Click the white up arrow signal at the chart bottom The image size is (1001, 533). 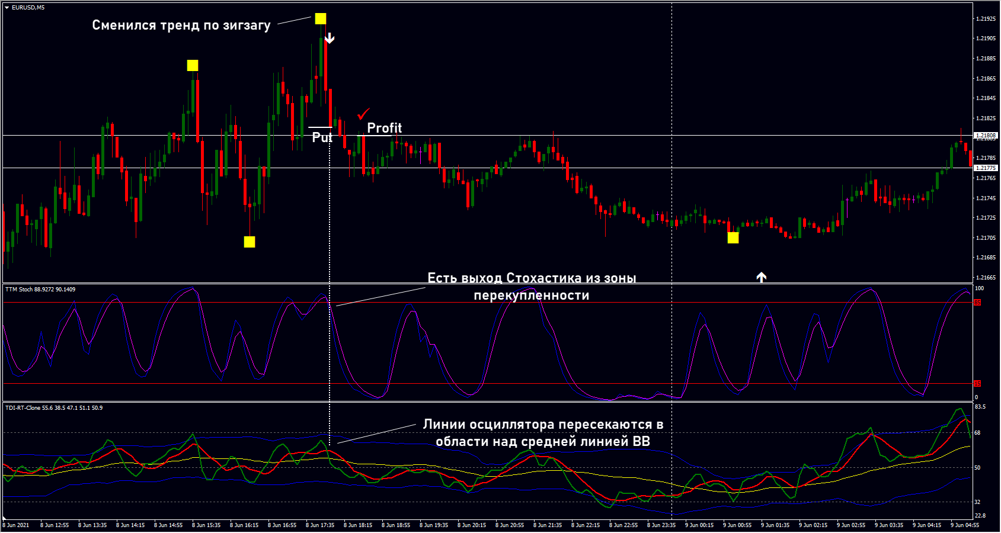pos(762,277)
